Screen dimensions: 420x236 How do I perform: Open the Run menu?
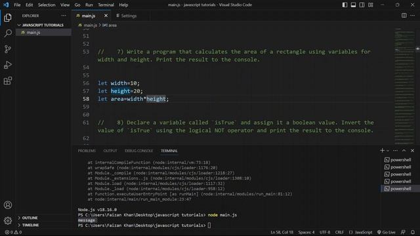click(x=89, y=5)
